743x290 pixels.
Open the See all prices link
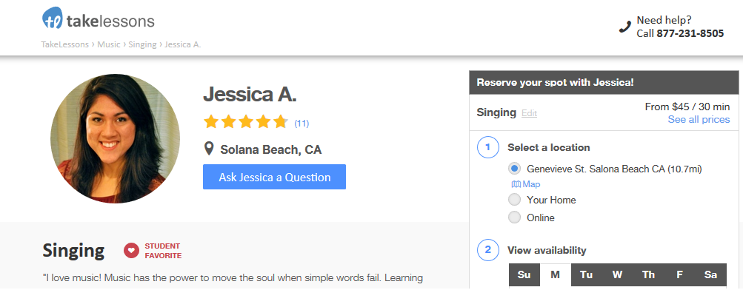(699, 119)
